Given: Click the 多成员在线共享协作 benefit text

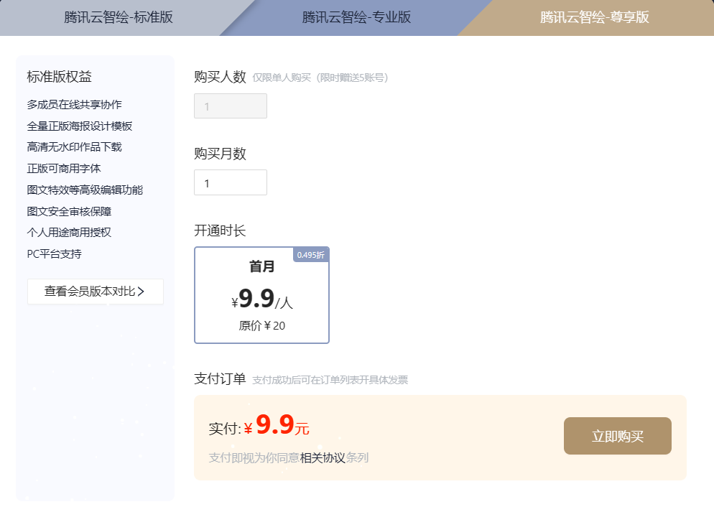Looking at the screenshot, I should (74, 105).
